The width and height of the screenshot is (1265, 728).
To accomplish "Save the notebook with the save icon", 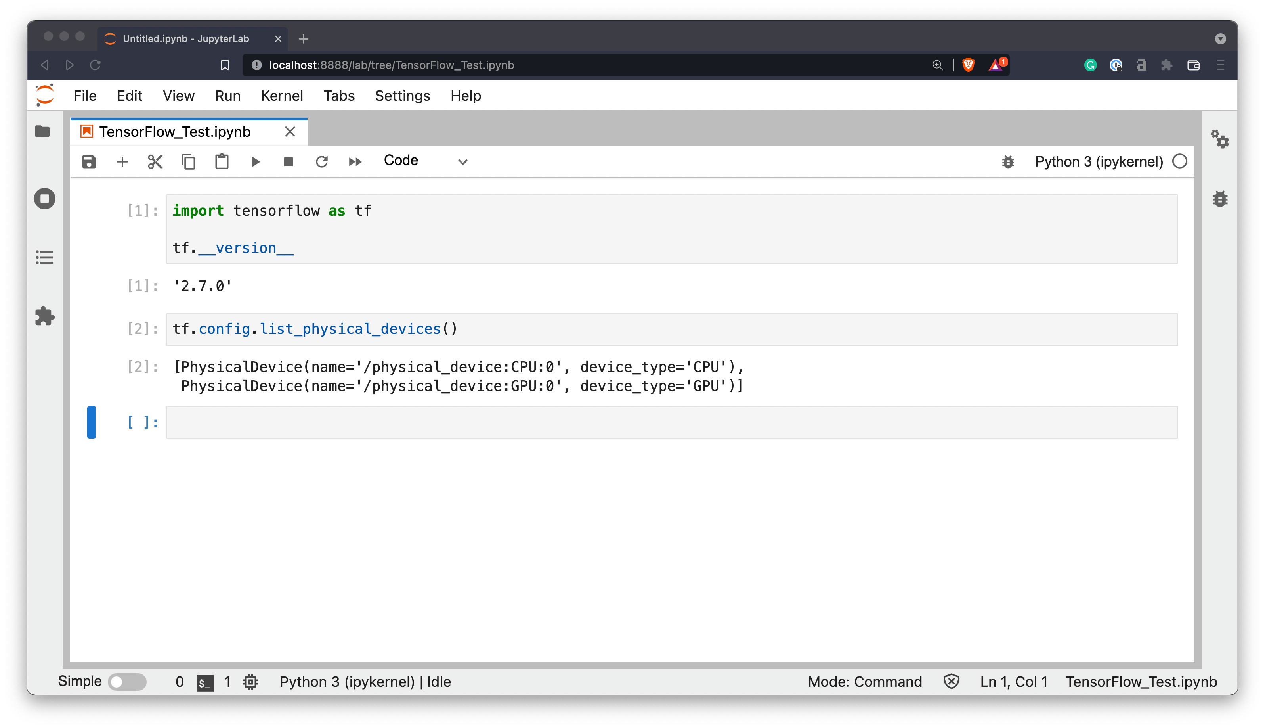I will point(88,161).
